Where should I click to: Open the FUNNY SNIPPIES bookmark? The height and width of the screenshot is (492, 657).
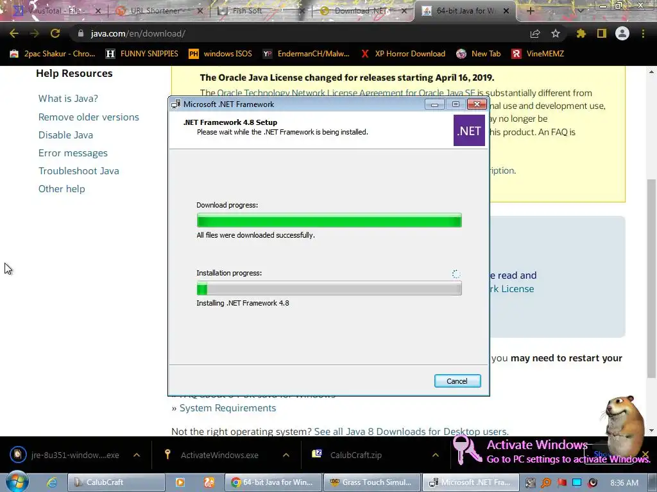tap(142, 54)
